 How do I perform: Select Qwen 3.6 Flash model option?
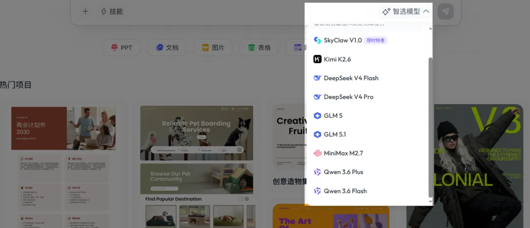[x=368, y=191]
